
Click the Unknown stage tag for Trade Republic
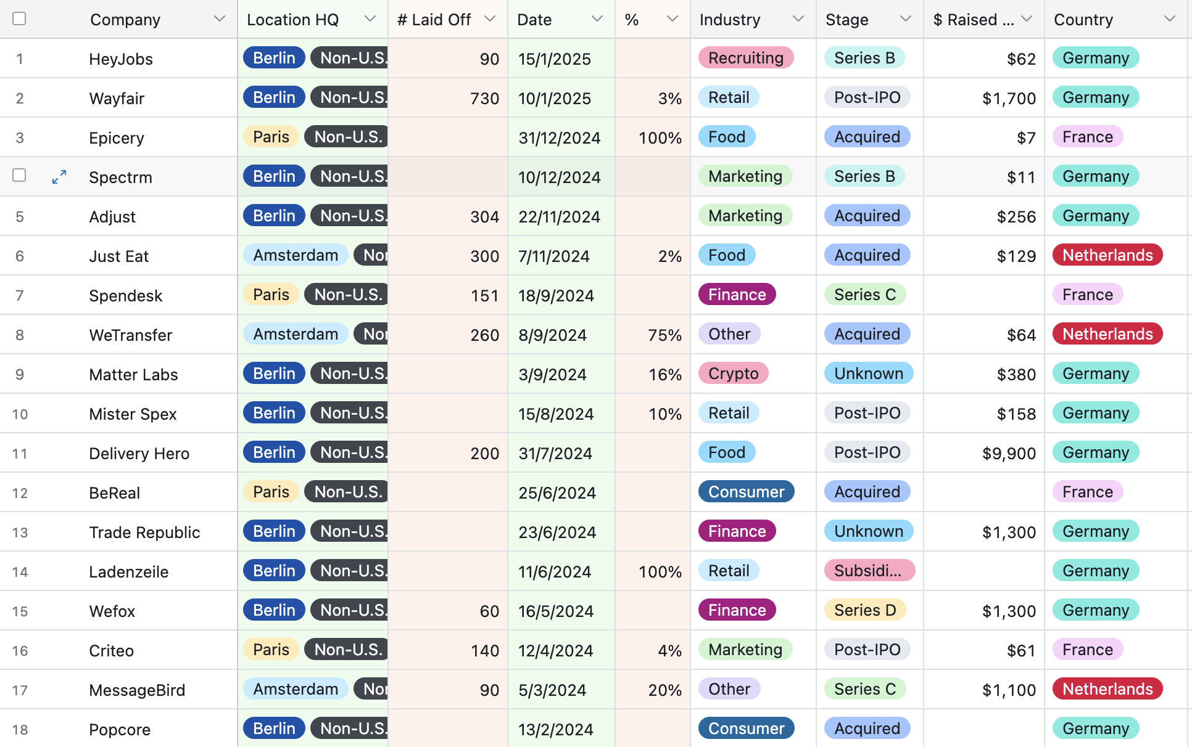pos(869,531)
